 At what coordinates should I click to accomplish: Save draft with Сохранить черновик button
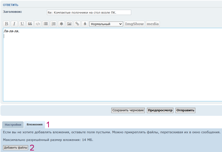(x=128, y=110)
